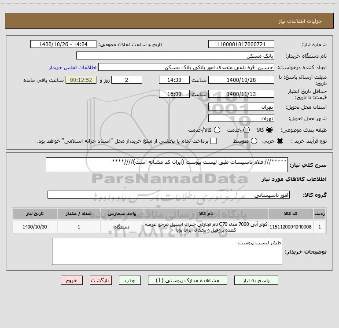Click the quantity cell showing 1

[79, 227]
